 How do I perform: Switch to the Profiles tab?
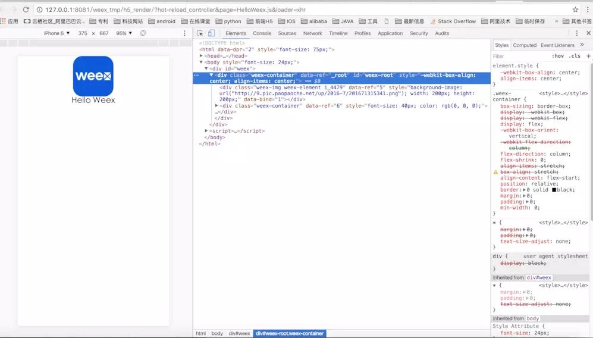(x=362, y=33)
